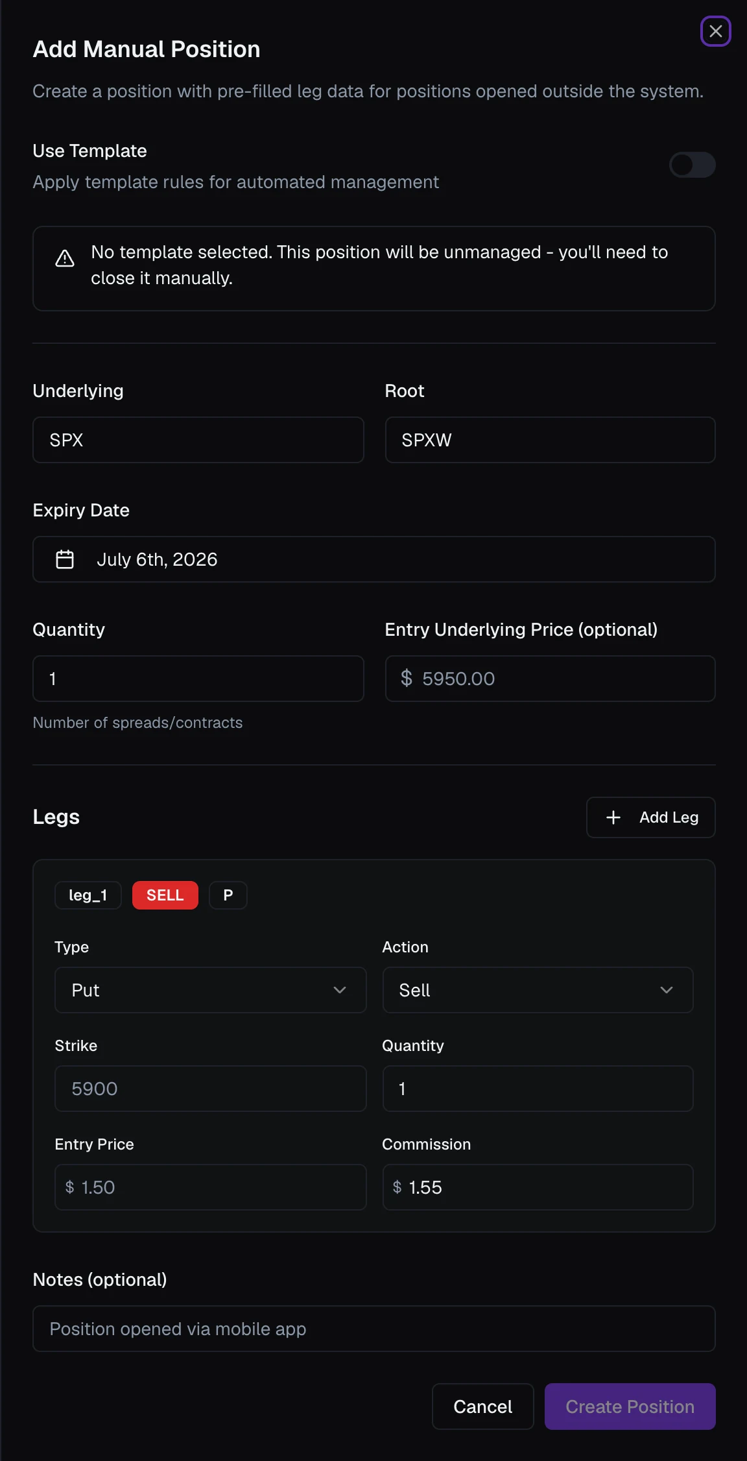Viewport: 747px width, 1461px height.
Task: Open the July 6th, 2026 date picker
Action: click(x=374, y=559)
